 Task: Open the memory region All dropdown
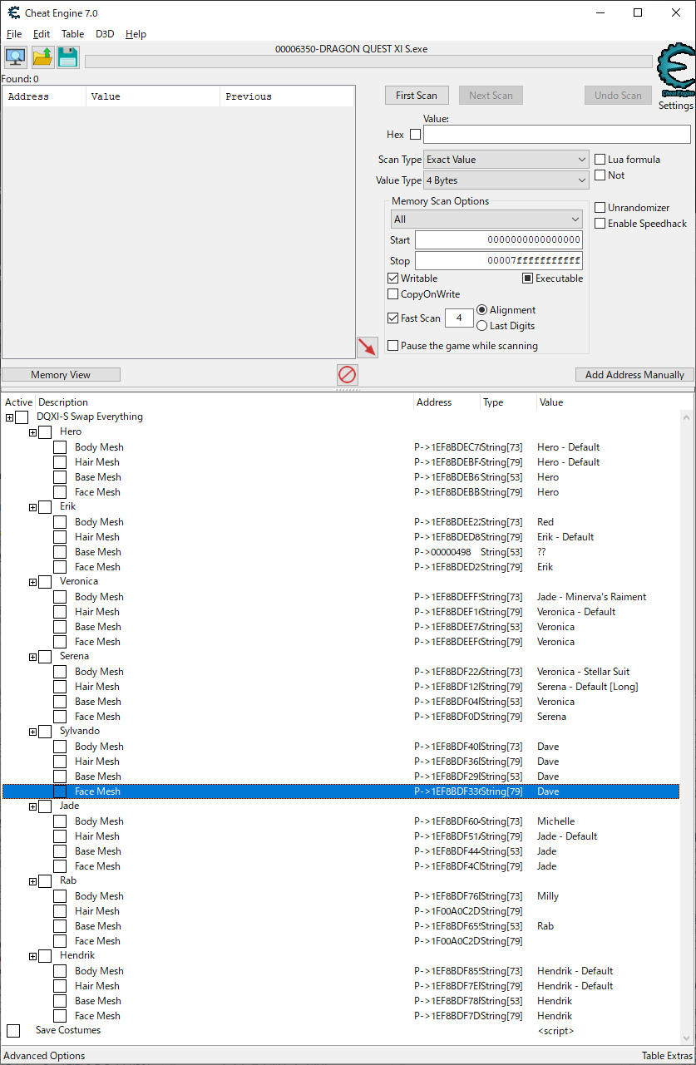pos(486,219)
